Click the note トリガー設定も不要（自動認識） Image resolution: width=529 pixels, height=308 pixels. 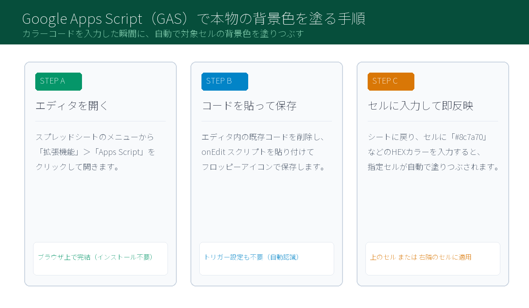pos(251,257)
